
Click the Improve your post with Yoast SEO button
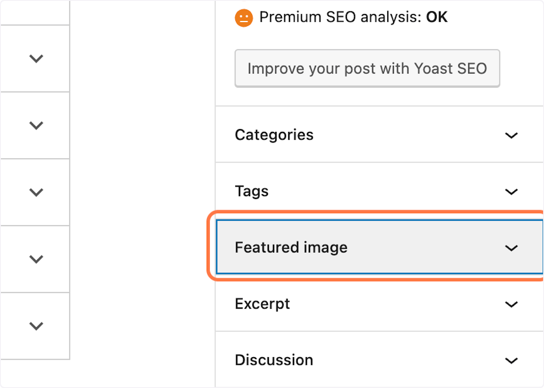coord(367,68)
